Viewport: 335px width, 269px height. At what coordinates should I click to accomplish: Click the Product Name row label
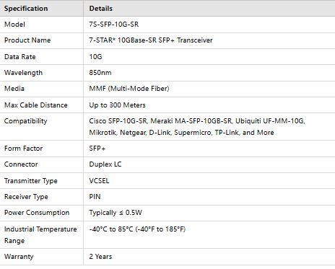(27, 40)
